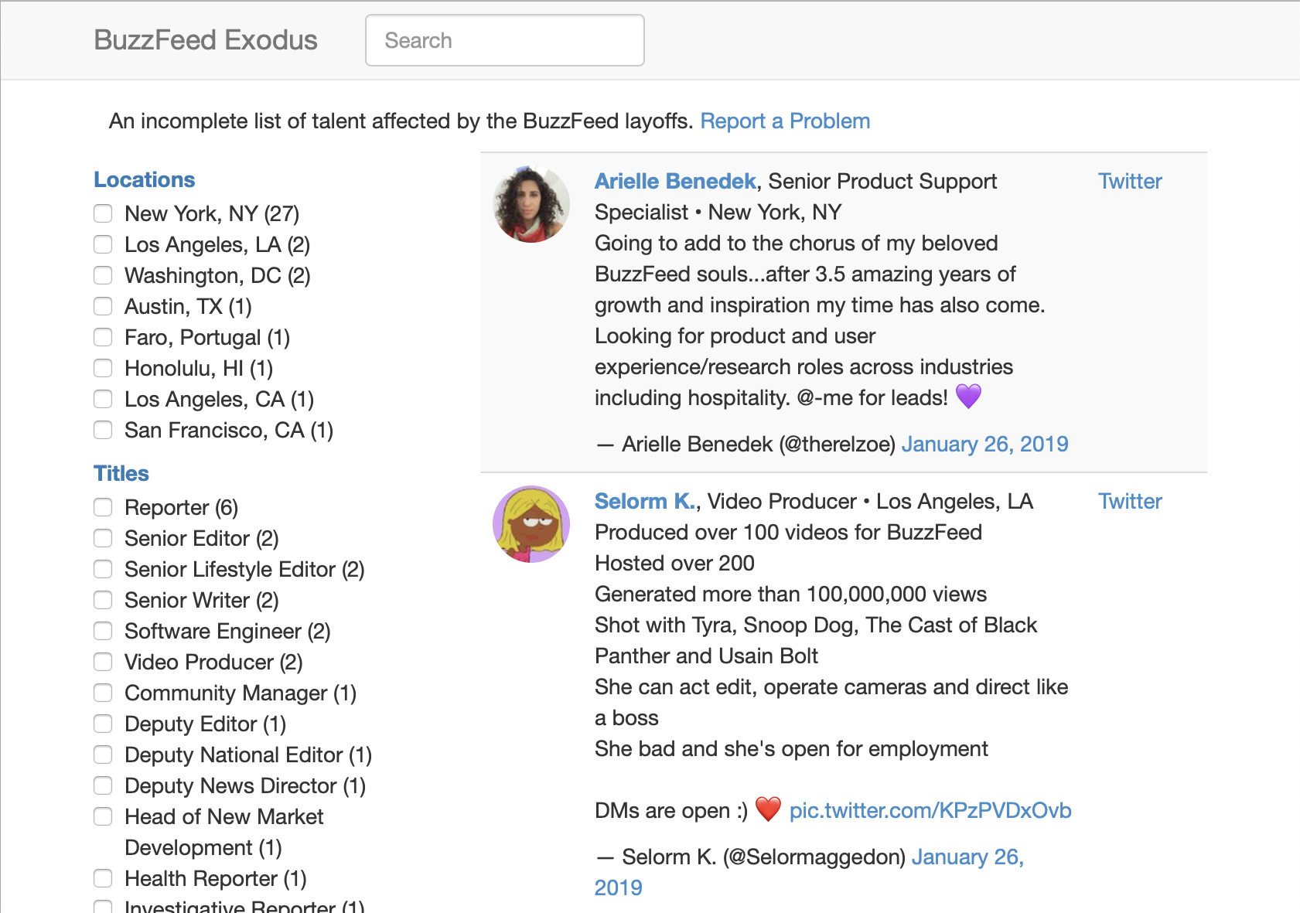Enable Head of New Market Development filter
Screen dimensions: 1300x913
(103, 816)
